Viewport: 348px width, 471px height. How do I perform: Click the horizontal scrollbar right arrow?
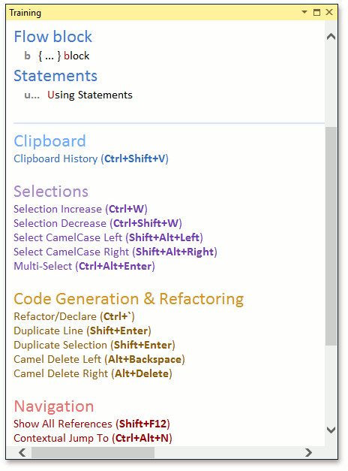[x=309, y=452]
